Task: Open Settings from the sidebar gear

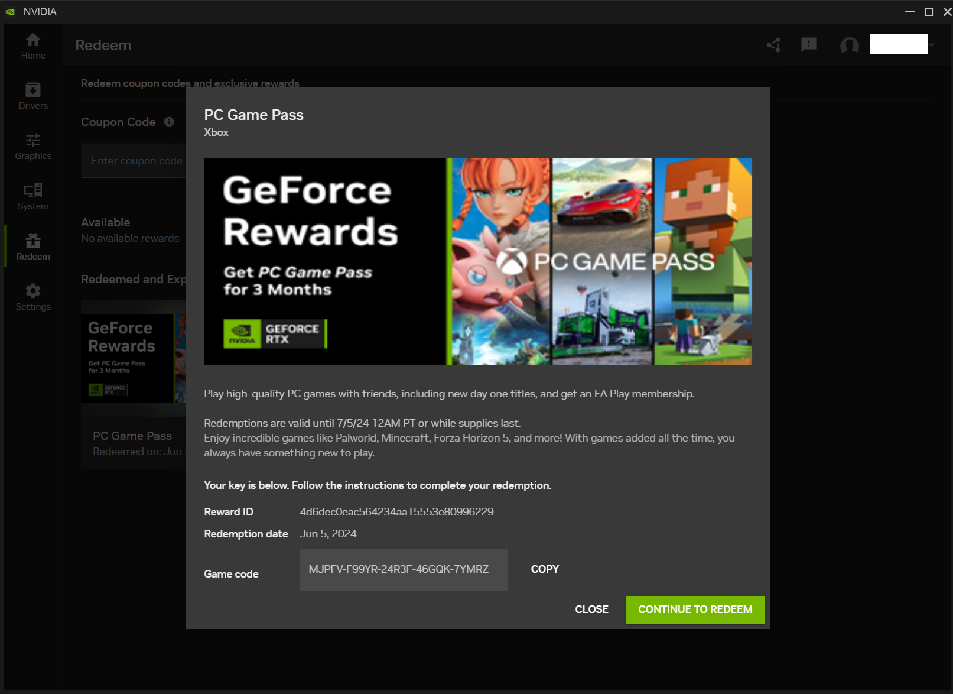Action: [x=33, y=297]
